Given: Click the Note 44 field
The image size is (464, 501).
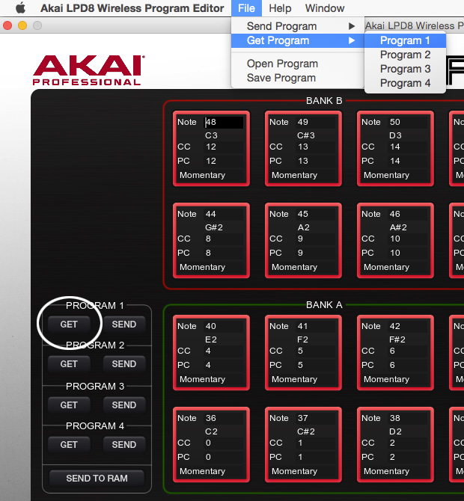Looking at the screenshot, I should coord(224,214).
